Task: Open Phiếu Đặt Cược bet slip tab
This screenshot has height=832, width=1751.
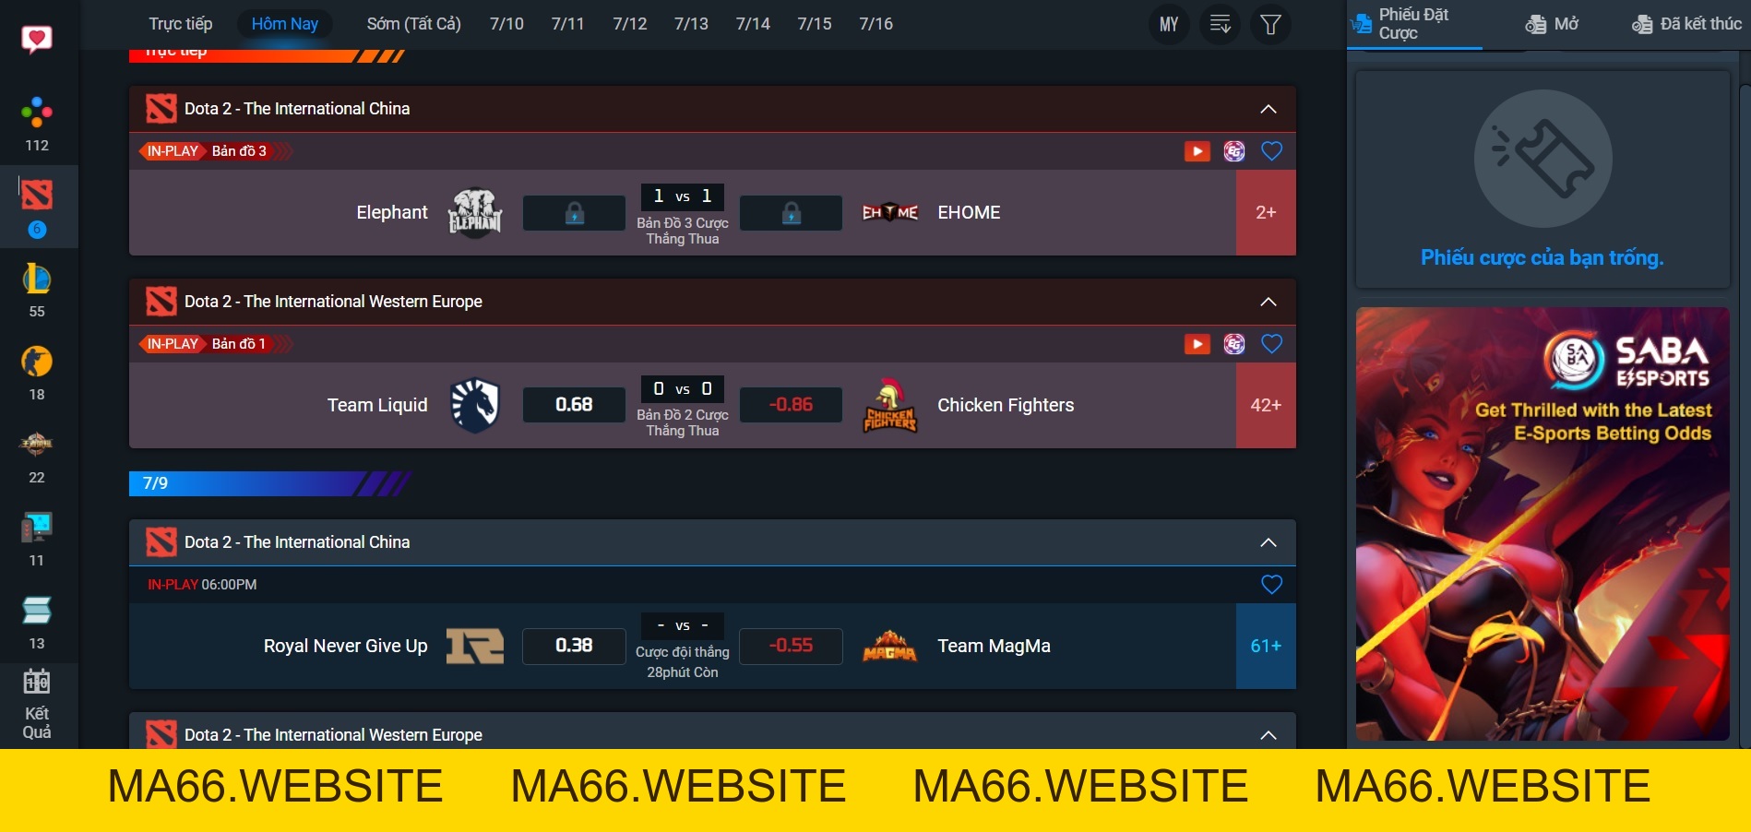Action: coord(1413,24)
